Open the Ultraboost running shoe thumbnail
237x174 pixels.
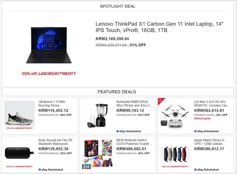coord(19,113)
